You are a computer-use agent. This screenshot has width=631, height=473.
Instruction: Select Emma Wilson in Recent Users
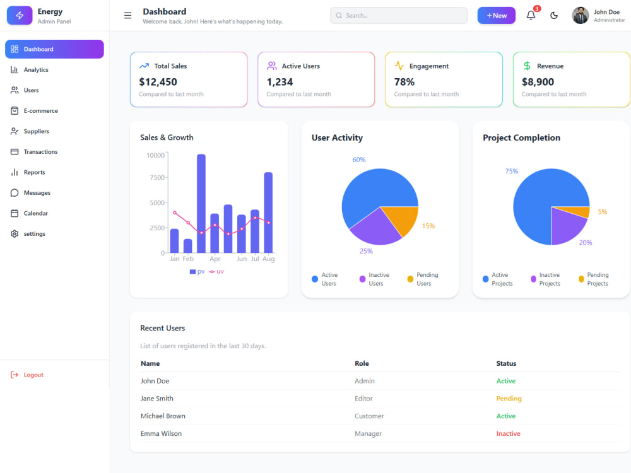coord(161,434)
